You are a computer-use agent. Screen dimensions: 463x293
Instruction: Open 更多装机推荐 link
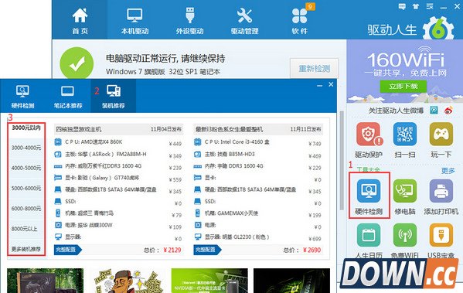[x=26, y=249]
